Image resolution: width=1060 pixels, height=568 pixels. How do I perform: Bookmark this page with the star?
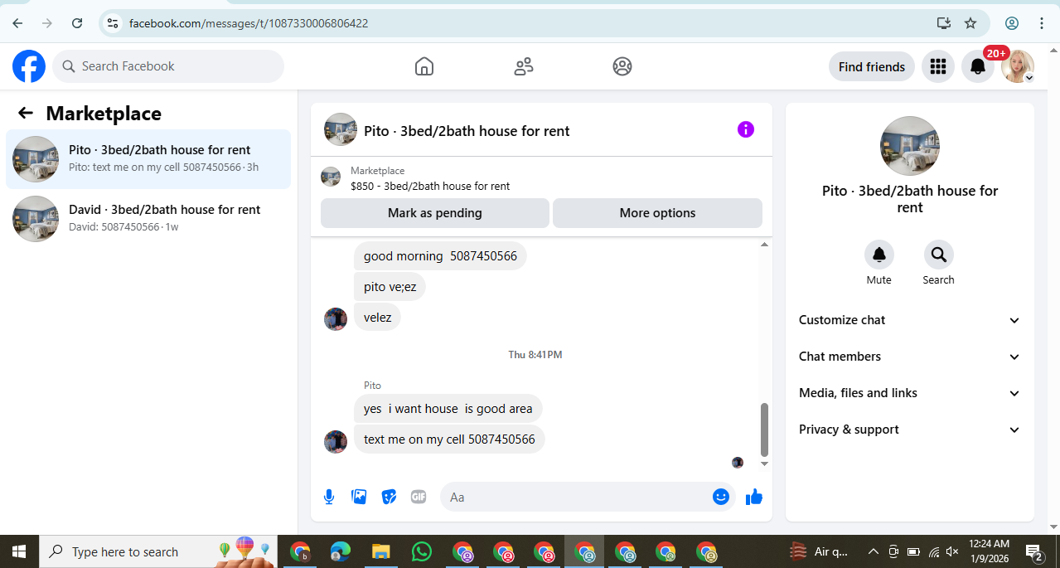(x=970, y=23)
